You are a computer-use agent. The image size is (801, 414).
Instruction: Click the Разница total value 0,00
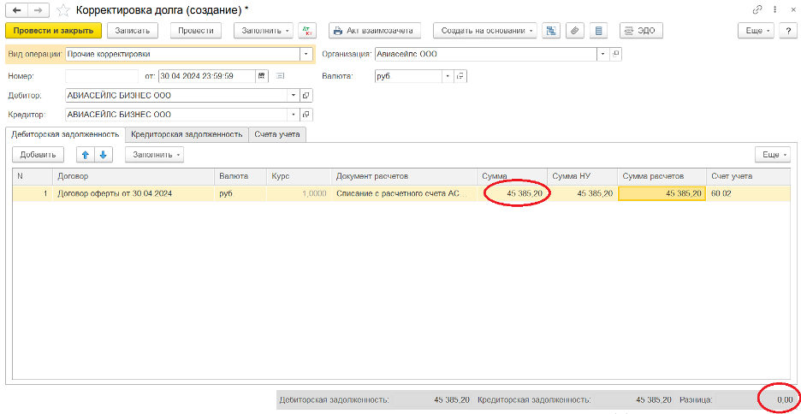pos(784,400)
